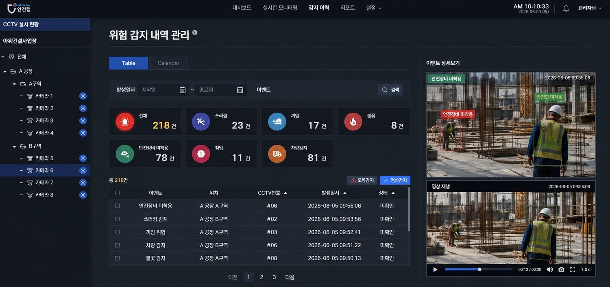Collapse the A구역 folder

[14, 84]
